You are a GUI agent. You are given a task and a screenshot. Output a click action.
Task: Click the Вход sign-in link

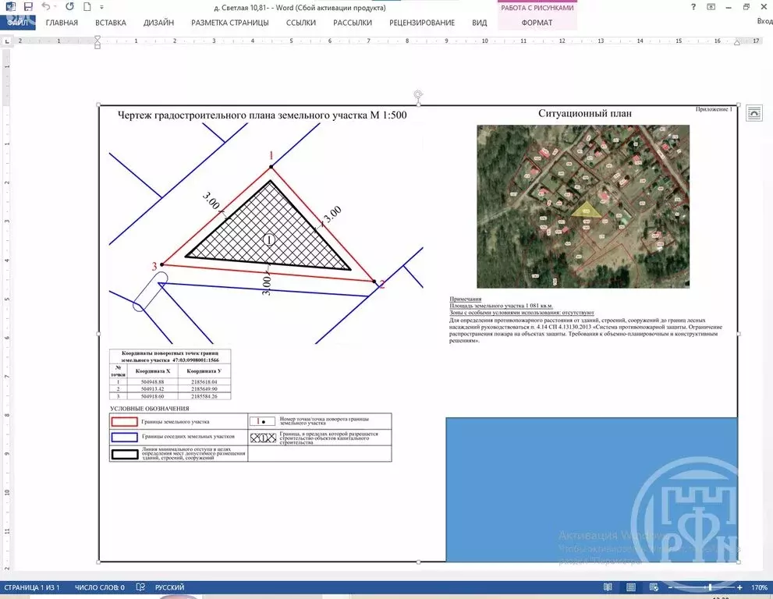(x=764, y=21)
